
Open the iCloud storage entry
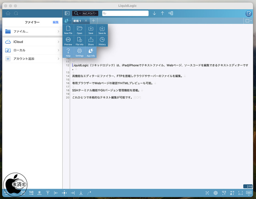click(32, 42)
